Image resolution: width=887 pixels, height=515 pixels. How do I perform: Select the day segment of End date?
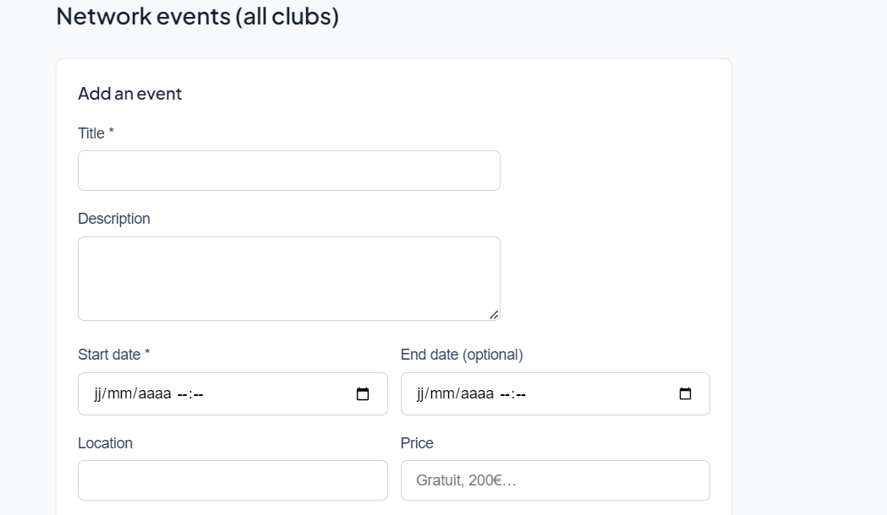coord(420,394)
